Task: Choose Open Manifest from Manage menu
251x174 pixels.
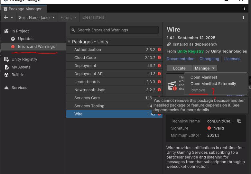Action: coord(204,77)
